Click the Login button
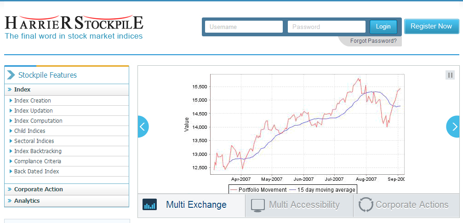The image size is (463, 223). click(383, 27)
